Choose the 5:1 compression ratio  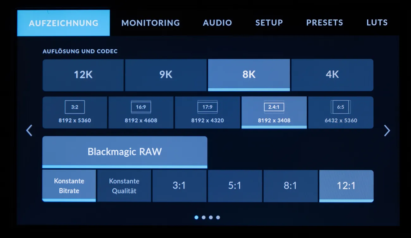tap(235, 186)
